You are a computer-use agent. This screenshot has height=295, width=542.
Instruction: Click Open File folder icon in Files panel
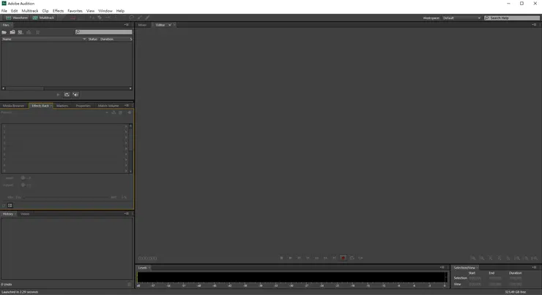click(x=4, y=32)
